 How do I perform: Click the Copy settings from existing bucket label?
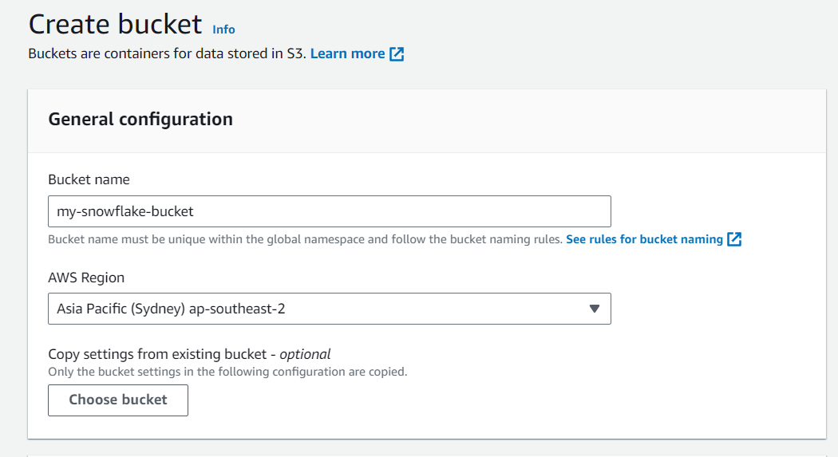pyautogui.click(x=189, y=354)
